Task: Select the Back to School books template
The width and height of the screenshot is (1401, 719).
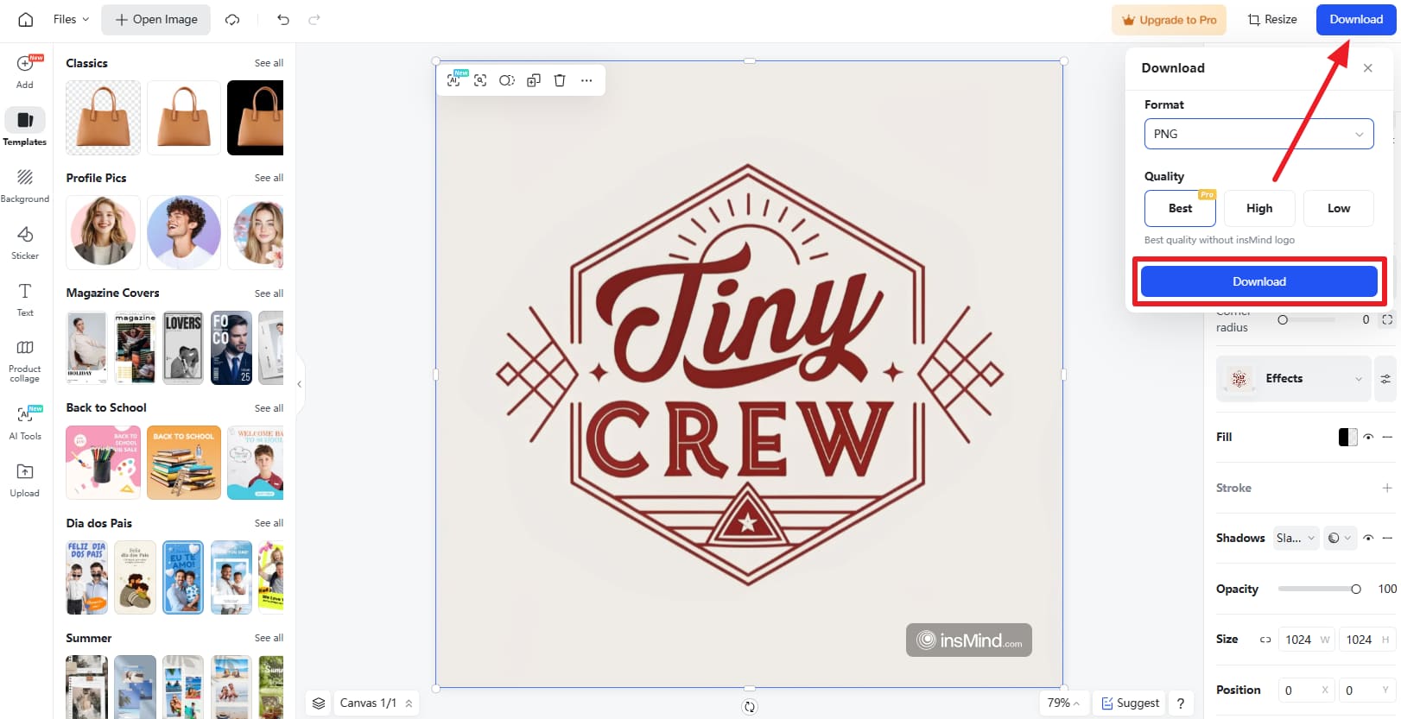Action: [184, 463]
